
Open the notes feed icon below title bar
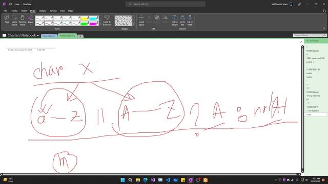[x=324, y=11]
